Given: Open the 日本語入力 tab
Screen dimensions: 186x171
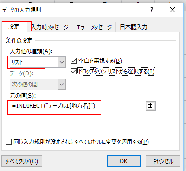Looking at the screenshot, I should pos(133,27).
